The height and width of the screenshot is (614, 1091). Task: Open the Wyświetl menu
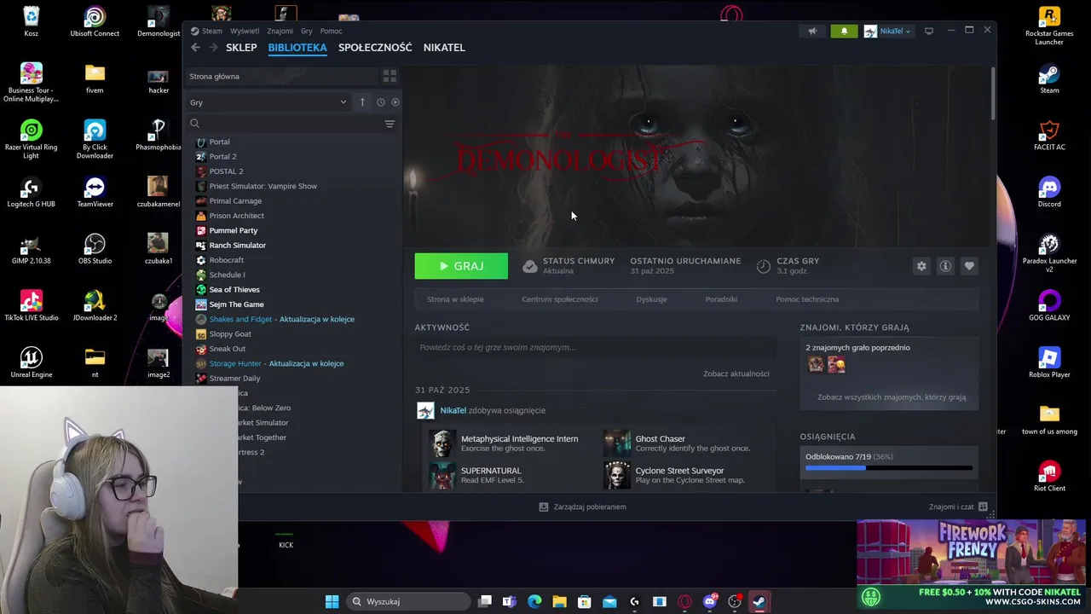coord(245,31)
